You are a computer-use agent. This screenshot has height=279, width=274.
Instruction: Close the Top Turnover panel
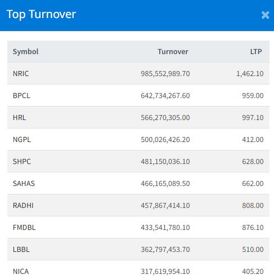coord(265,15)
